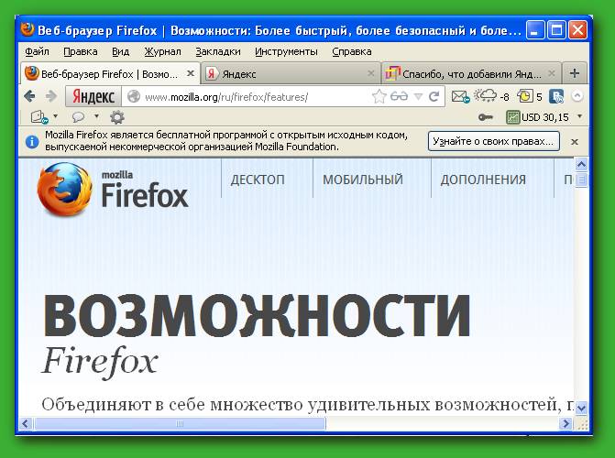The image size is (615, 458).
Task: Click the speech bubble comments icon
Action: tap(78, 117)
